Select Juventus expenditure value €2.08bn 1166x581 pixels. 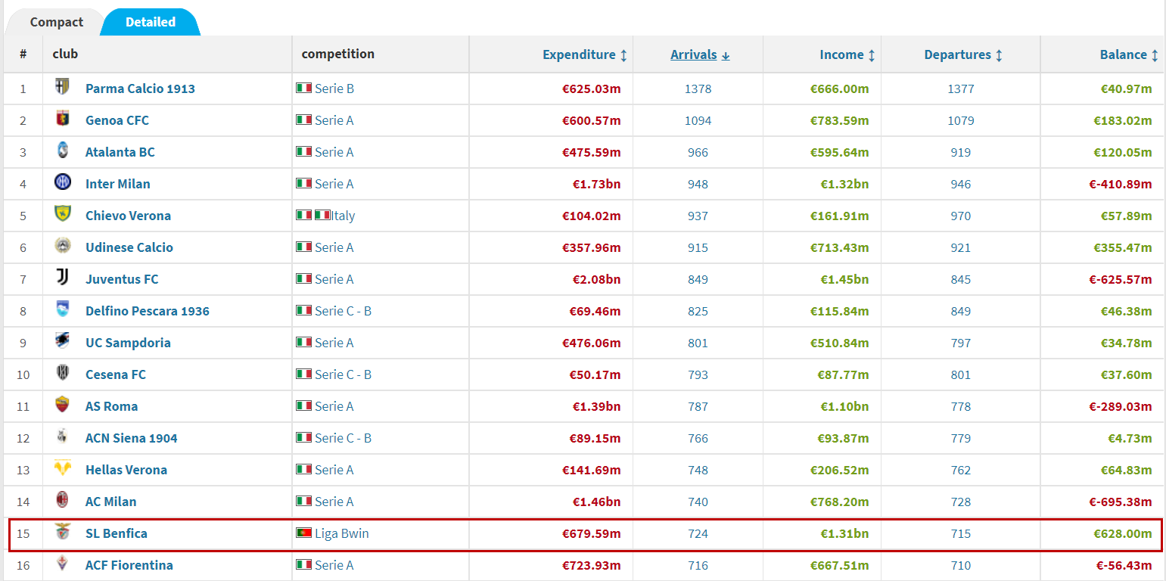pyautogui.click(x=596, y=279)
